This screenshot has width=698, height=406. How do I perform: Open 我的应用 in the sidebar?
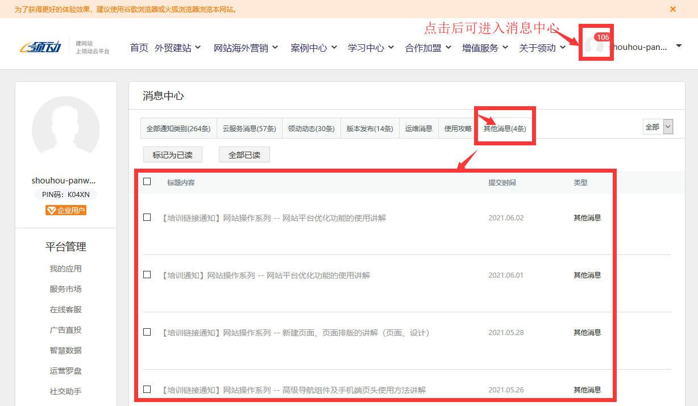[x=66, y=269]
